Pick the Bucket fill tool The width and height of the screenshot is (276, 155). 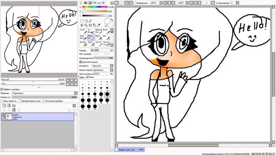[x=83, y=44]
